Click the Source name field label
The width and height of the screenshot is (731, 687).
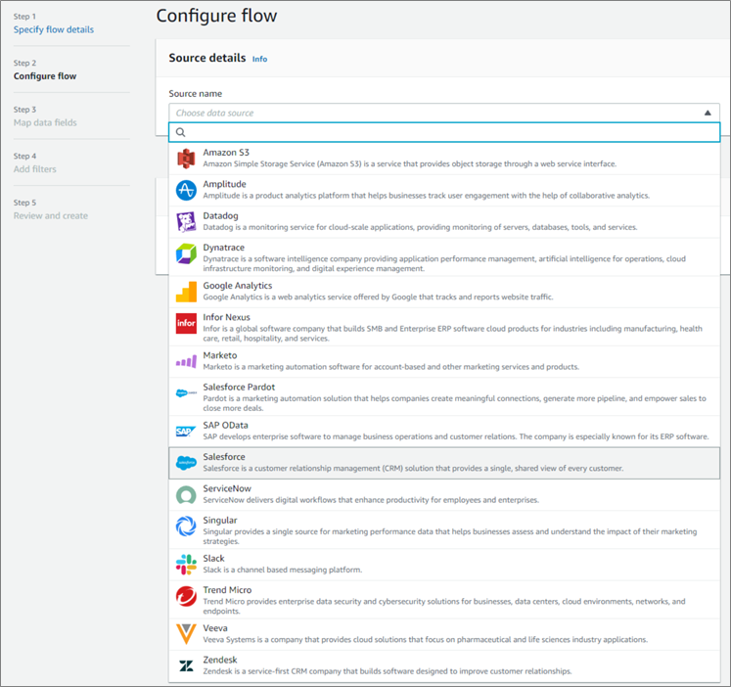pos(196,94)
